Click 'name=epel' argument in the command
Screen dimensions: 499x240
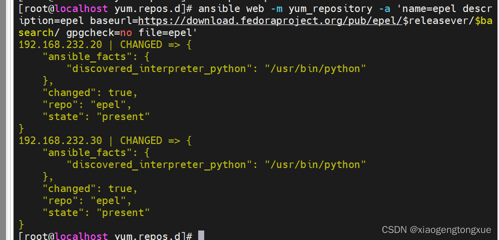click(429, 9)
